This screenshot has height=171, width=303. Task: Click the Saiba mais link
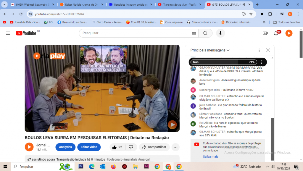[210, 157]
